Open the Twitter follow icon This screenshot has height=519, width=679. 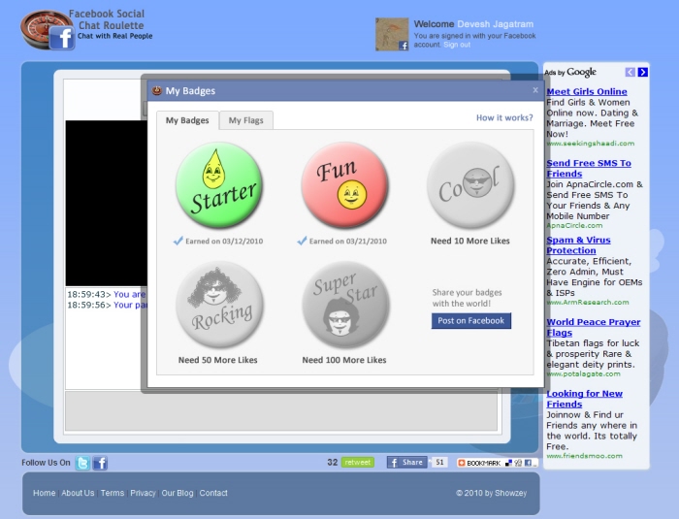(x=82, y=463)
